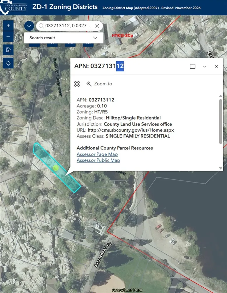Screen dimensions: 227x293
Task: Click the popup vertical scrollbar
Action: pos(221,122)
